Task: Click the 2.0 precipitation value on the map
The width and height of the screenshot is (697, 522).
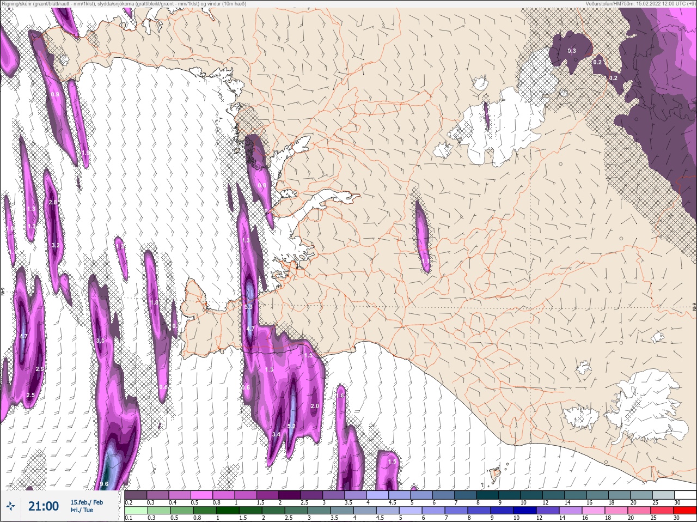Action: [315, 406]
